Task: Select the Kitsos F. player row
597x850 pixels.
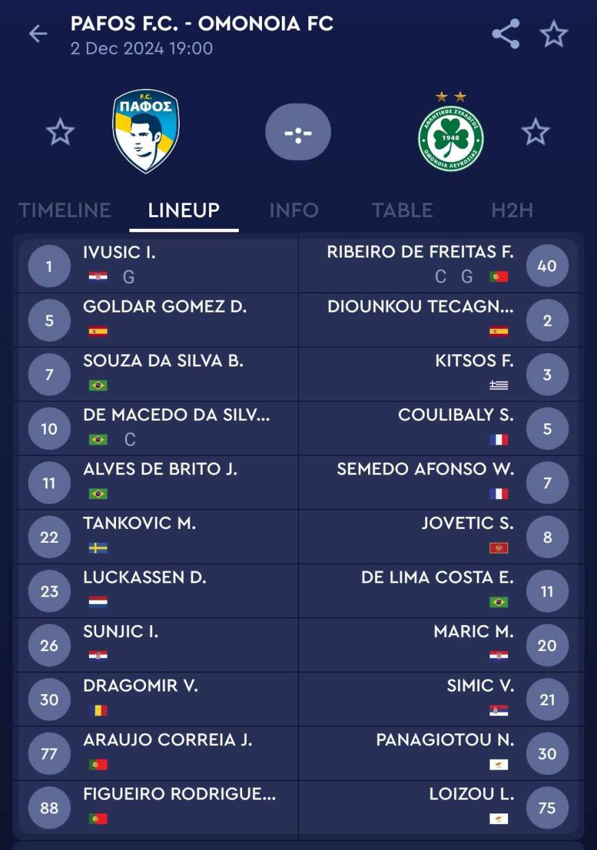Action: click(438, 374)
